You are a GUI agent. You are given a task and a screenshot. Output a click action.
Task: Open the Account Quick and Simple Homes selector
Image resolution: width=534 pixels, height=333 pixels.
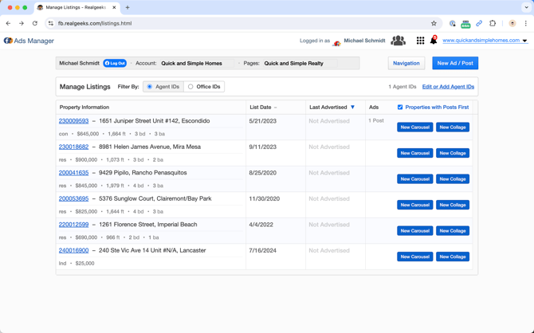click(197, 63)
